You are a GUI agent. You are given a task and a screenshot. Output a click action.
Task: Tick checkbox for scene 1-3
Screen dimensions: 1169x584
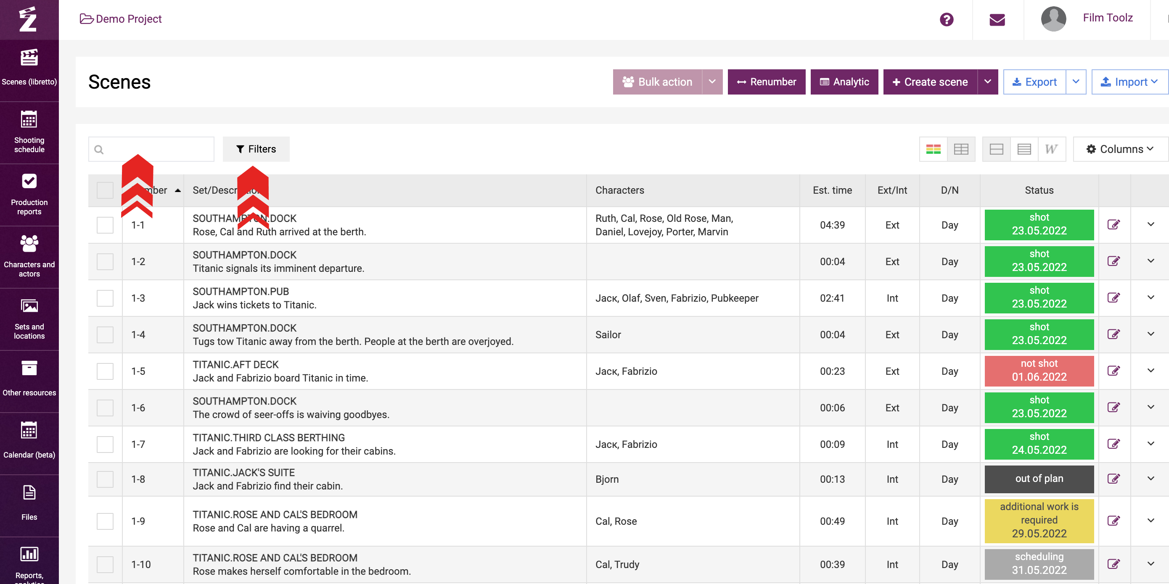pos(105,298)
